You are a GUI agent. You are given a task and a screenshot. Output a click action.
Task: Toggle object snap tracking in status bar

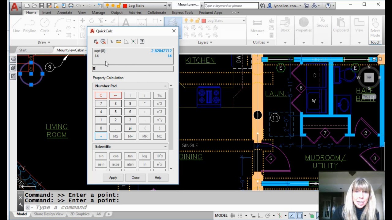[x=291, y=215]
